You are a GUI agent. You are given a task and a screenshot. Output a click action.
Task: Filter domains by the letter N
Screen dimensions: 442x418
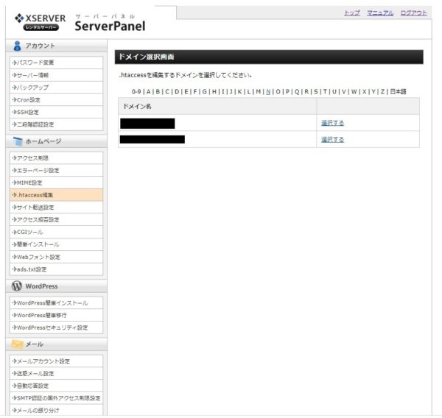point(268,92)
